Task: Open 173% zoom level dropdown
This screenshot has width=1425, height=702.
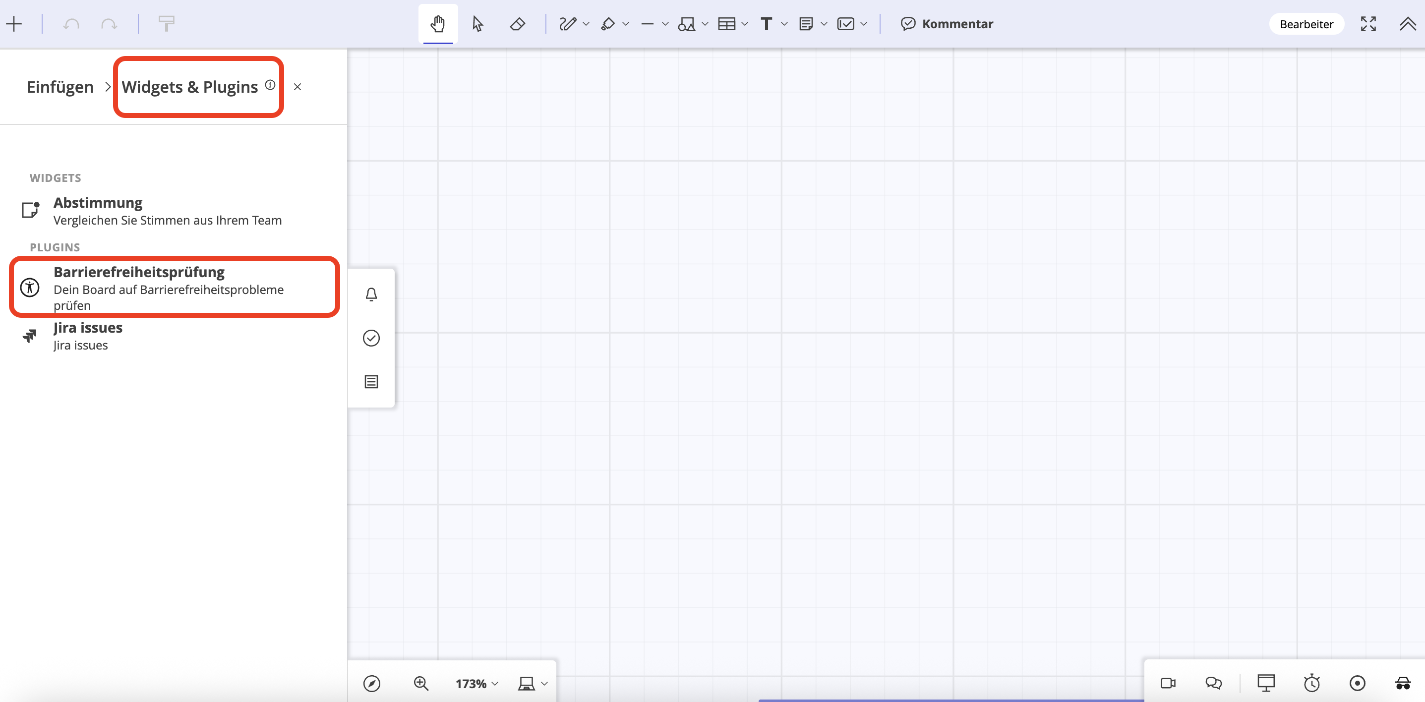Action: [x=476, y=684]
